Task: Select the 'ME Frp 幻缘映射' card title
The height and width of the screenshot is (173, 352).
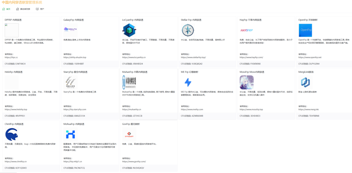Action: tap(189, 72)
